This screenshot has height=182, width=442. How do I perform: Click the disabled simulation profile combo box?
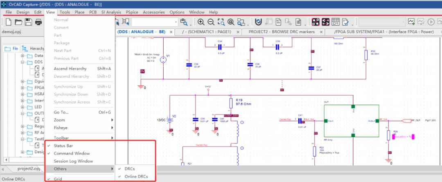pos(382,22)
